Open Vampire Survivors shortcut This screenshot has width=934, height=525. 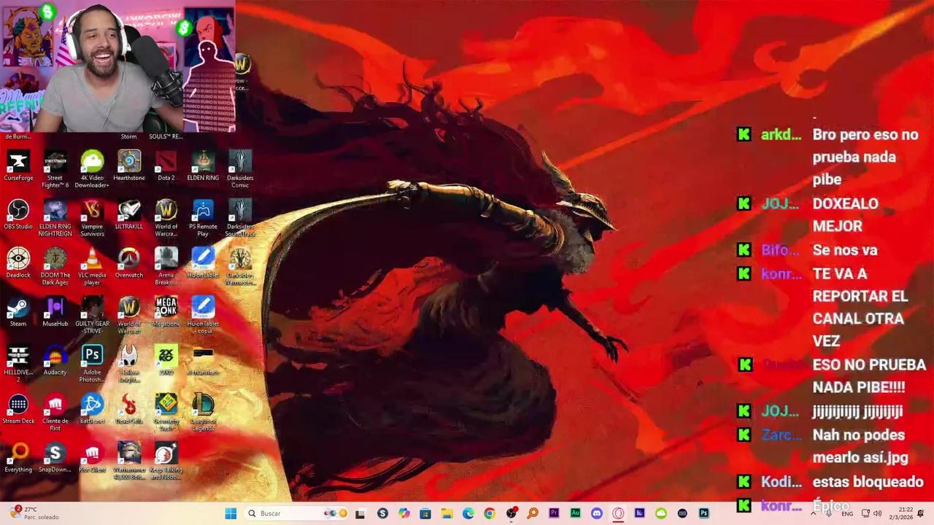point(92,218)
